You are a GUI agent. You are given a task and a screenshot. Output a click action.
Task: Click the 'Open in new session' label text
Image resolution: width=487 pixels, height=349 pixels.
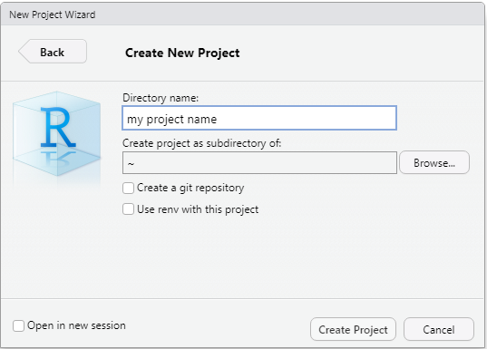point(76,325)
